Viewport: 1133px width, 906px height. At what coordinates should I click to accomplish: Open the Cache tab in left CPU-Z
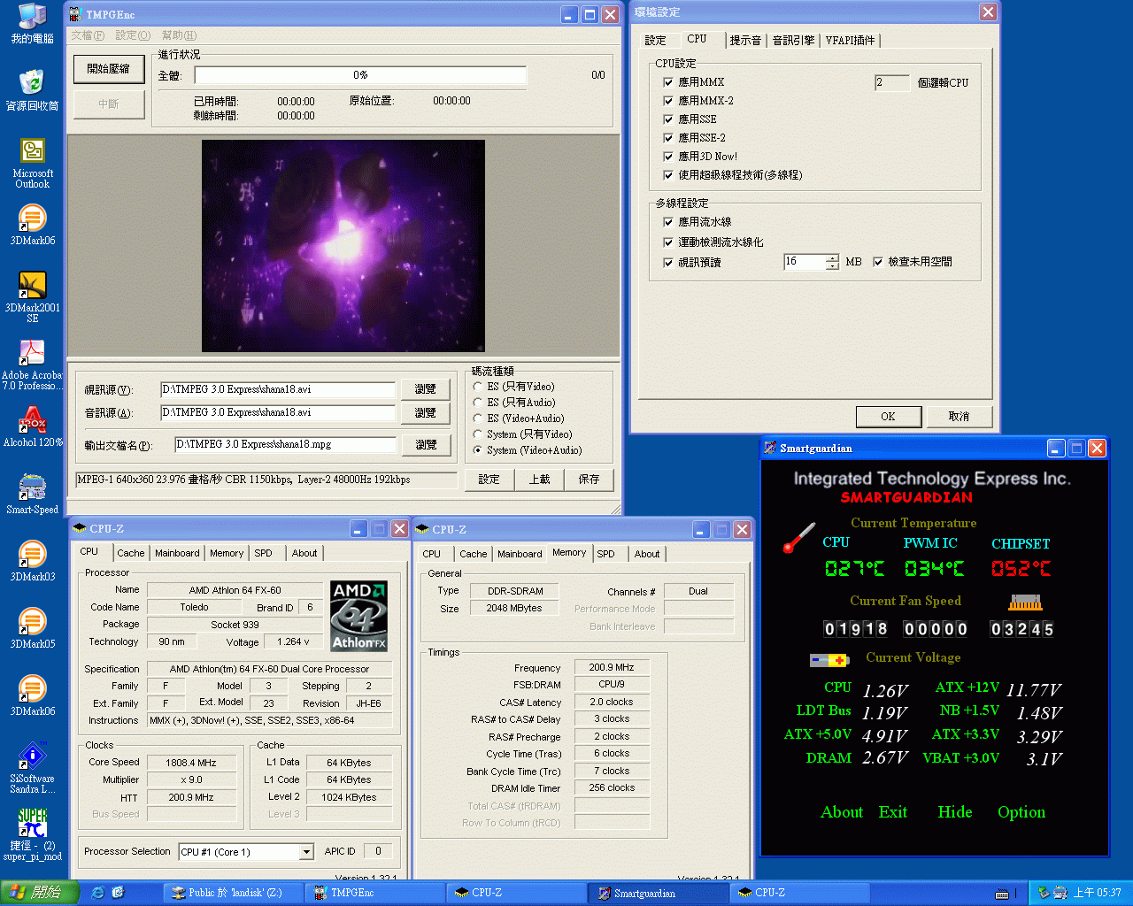[130, 553]
